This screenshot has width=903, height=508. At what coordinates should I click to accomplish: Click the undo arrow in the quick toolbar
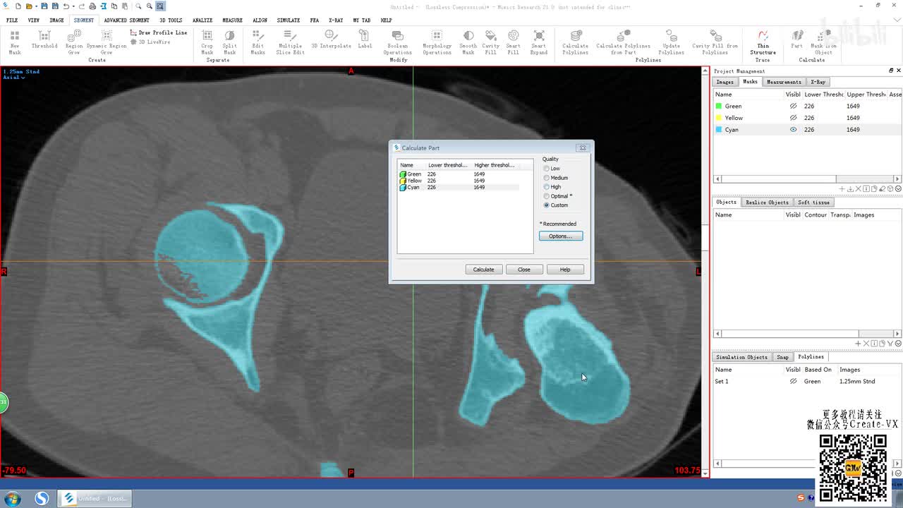pos(66,6)
